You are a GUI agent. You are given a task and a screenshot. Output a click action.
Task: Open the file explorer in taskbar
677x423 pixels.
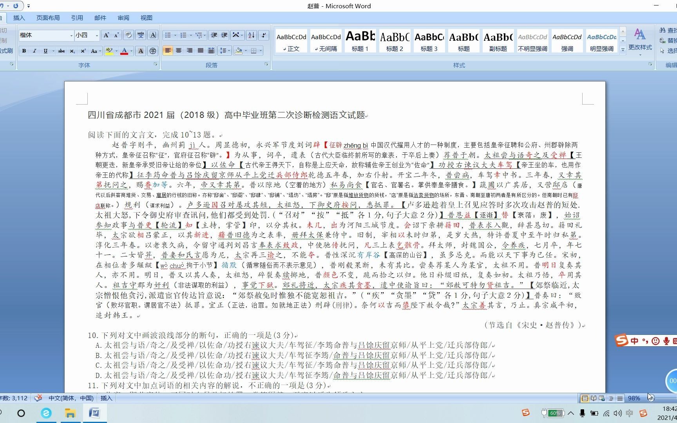[70, 413]
